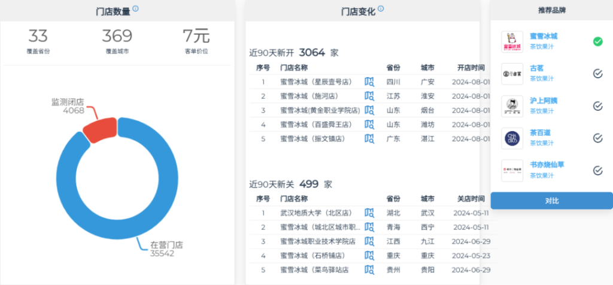Click the 在营门店 35542 chart label
Screen dimensions: 613x285
coord(166,249)
